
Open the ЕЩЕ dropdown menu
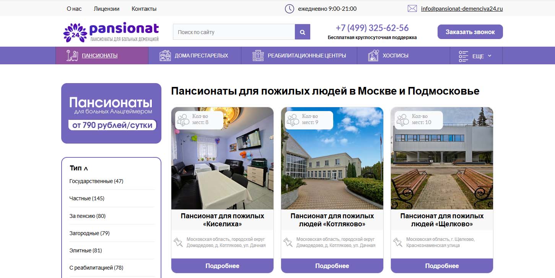(476, 56)
